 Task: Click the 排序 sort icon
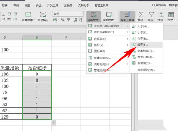(x=161, y=15)
